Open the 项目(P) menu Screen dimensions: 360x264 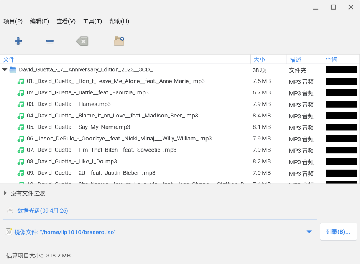(13, 21)
